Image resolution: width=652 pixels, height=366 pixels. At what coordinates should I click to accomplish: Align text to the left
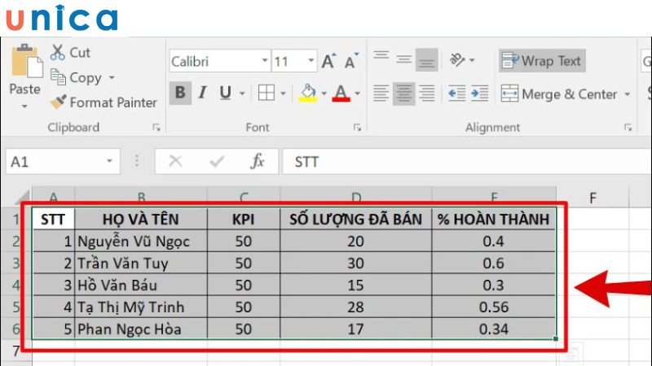(x=381, y=94)
